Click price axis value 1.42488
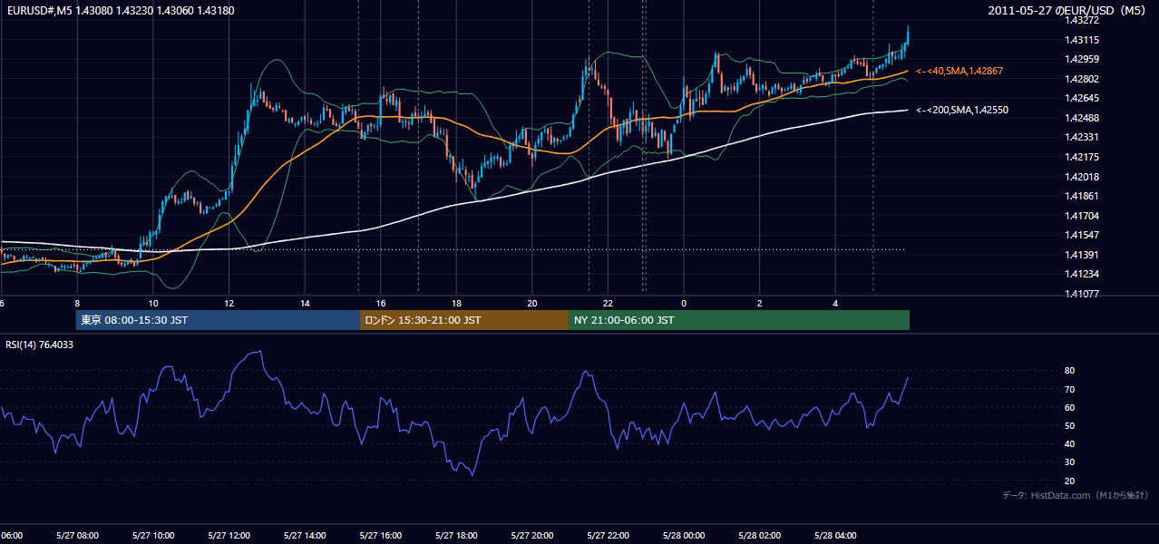 click(x=1082, y=118)
